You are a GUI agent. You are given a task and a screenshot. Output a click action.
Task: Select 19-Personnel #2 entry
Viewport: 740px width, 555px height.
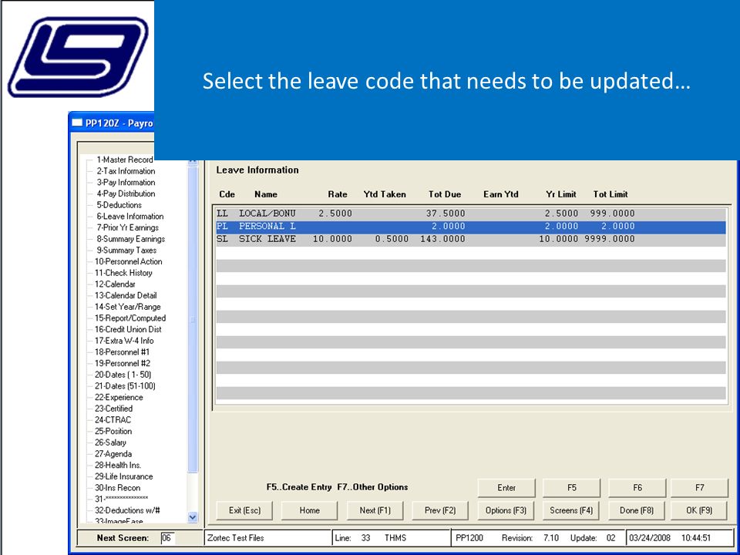click(123, 364)
